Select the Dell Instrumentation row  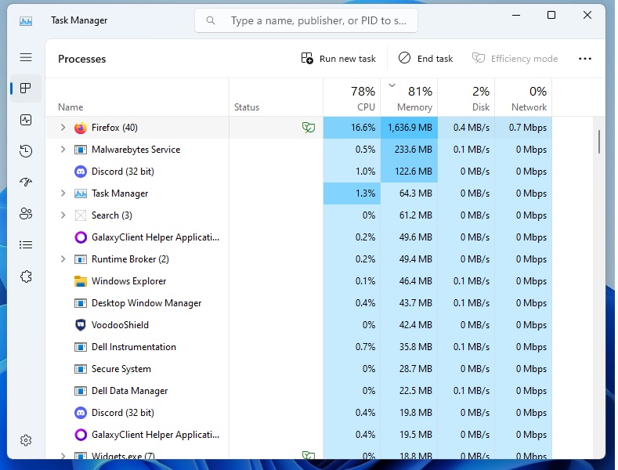[298, 347]
